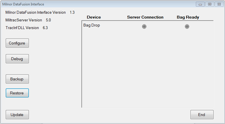Click the Bag Ready column header
Image resolution: width=225 pixels, height=124 pixels.
(x=188, y=17)
